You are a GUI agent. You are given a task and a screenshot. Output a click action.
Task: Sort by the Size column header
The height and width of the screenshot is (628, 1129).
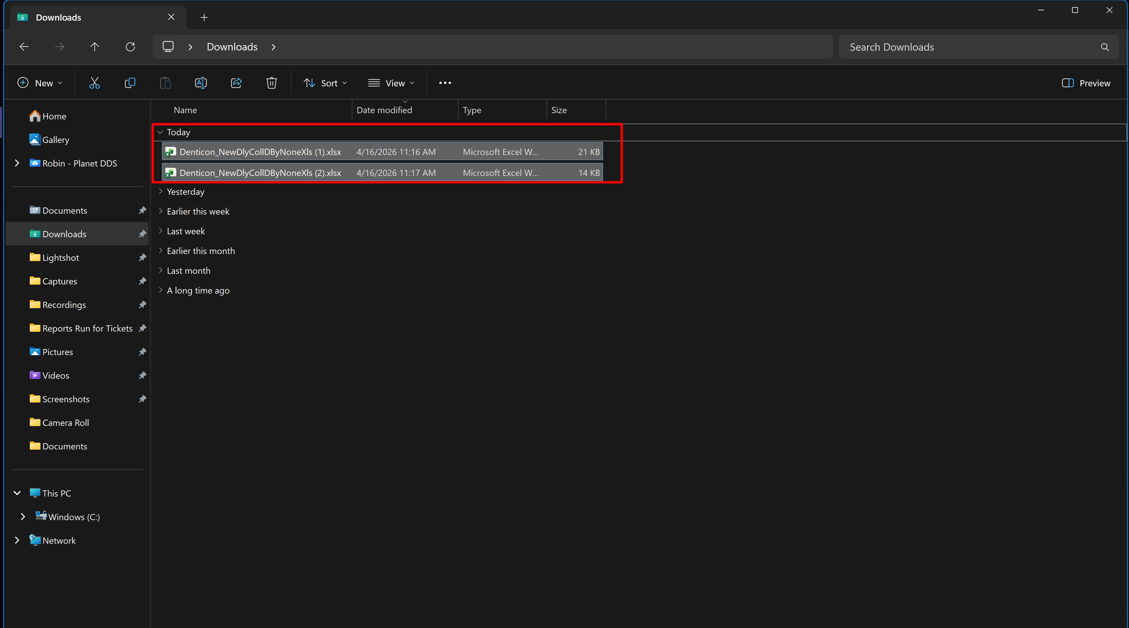[559, 110]
